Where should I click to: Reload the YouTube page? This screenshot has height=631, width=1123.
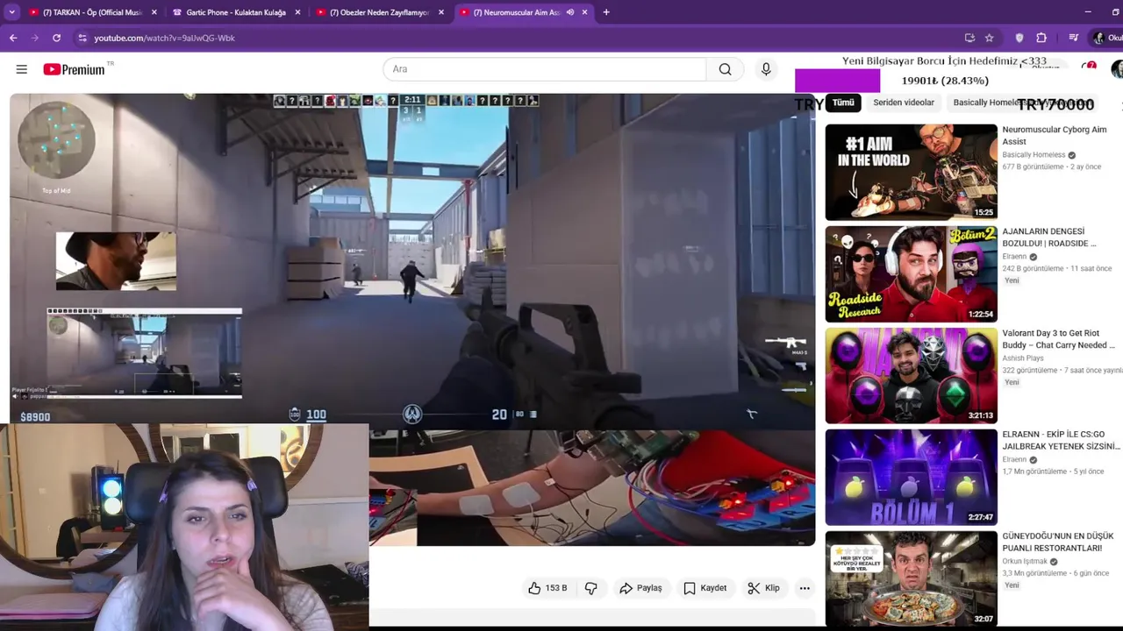coord(56,38)
